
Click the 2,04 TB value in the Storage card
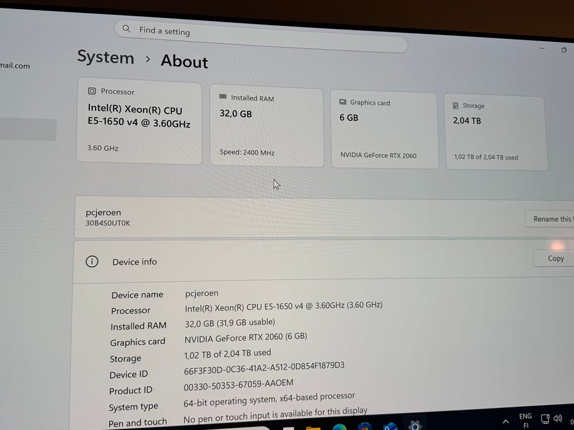click(467, 121)
